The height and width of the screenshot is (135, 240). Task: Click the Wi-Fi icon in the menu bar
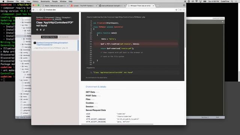click(196, 1)
